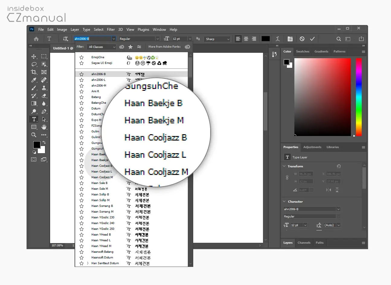Viewport: 391px width, 285px height.
Task: Select the Horizontal Type tool in toolbar
Action: click(x=34, y=119)
